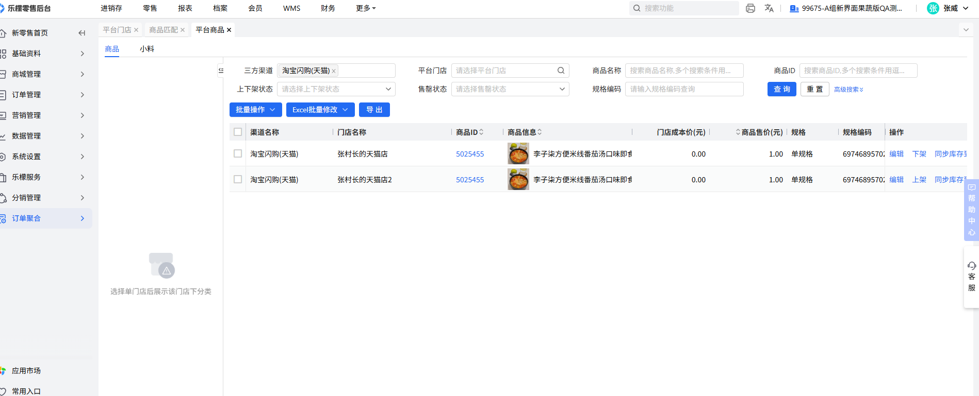Close the 平台商品 tab

pyautogui.click(x=229, y=30)
